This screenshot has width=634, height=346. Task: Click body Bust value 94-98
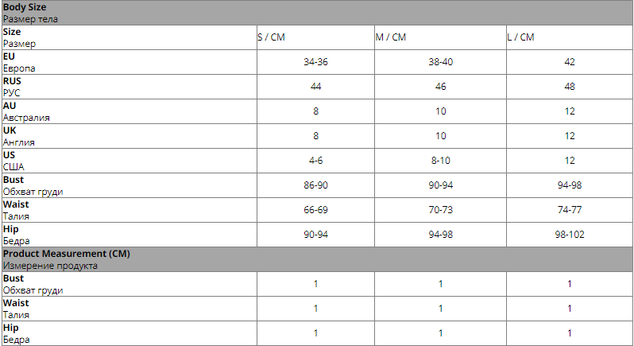coord(570,186)
